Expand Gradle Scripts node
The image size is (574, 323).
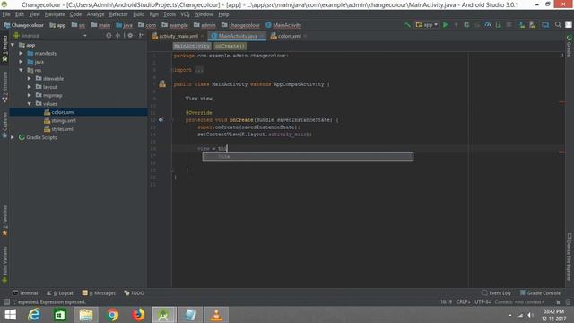coord(13,137)
